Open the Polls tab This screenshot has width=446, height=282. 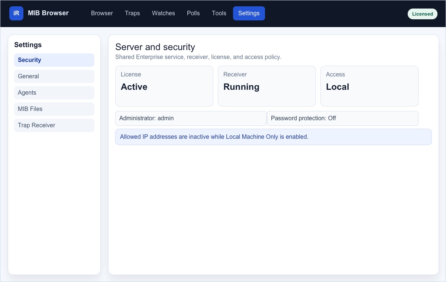tap(193, 13)
